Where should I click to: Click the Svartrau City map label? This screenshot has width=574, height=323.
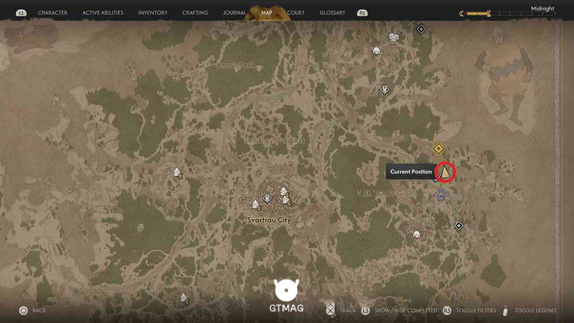click(x=269, y=220)
